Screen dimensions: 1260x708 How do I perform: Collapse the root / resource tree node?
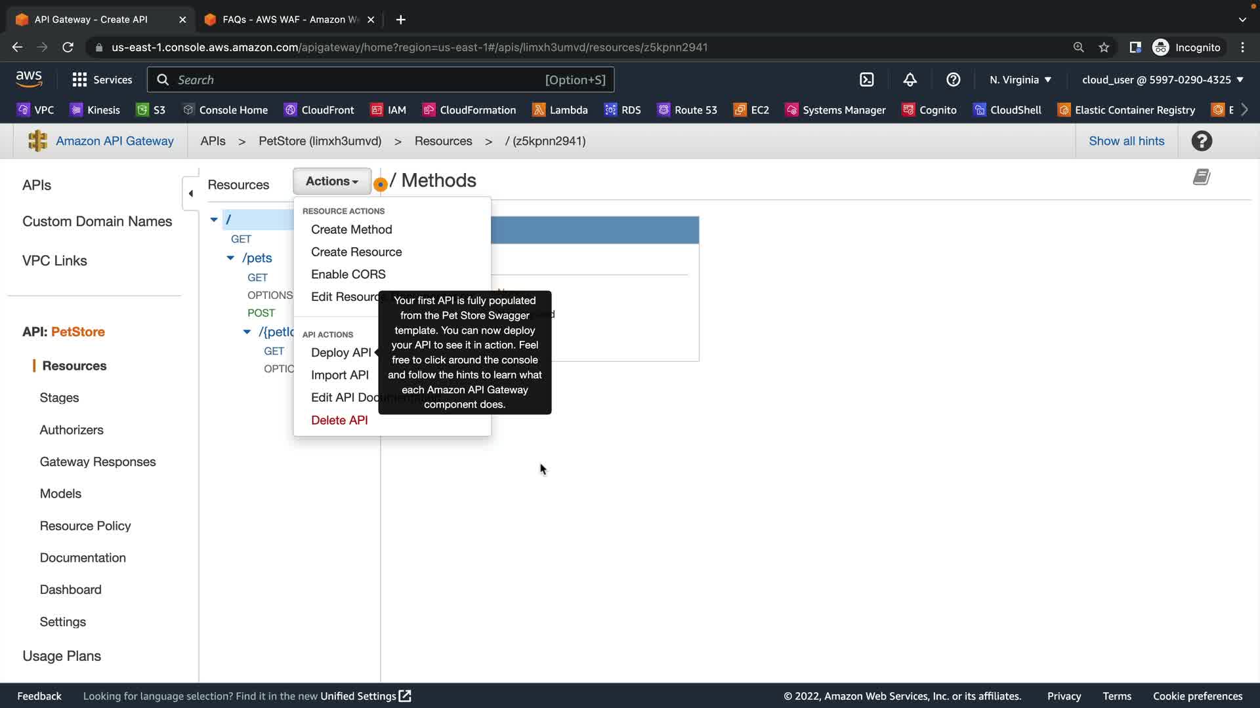[214, 220]
